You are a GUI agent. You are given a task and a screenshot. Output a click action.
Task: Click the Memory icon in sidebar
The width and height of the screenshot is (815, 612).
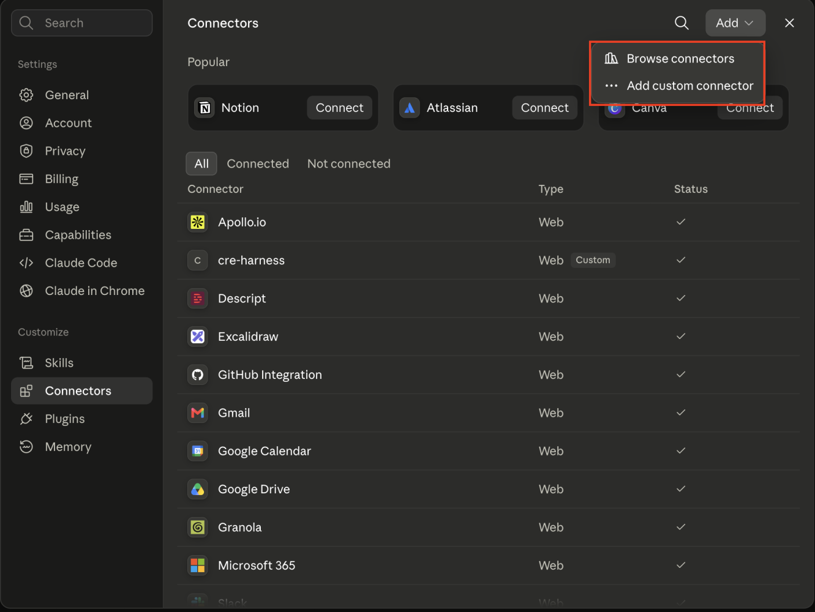[26, 447]
